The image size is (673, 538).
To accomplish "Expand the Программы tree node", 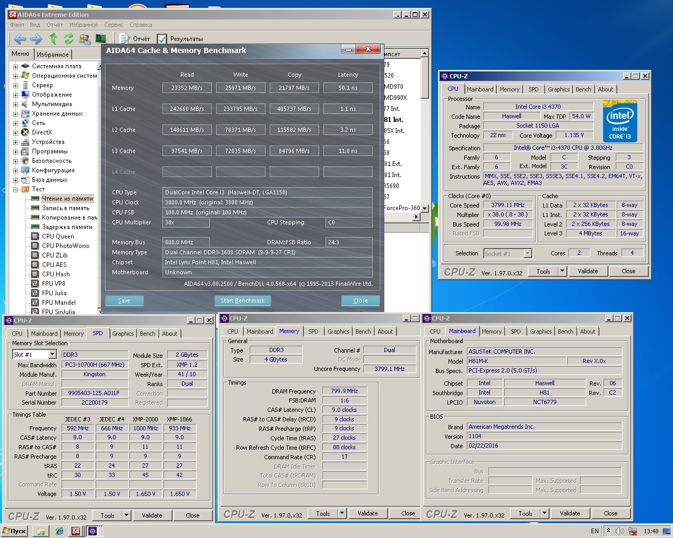I will point(16,152).
